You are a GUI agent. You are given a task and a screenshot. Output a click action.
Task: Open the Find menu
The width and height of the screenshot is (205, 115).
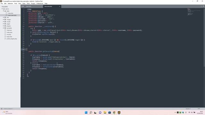pyautogui.click(x=16, y=4)
